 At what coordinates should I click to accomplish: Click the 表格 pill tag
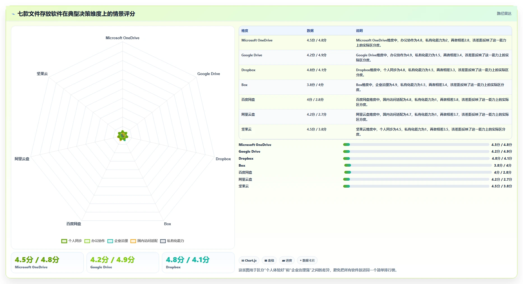(269, 260)
